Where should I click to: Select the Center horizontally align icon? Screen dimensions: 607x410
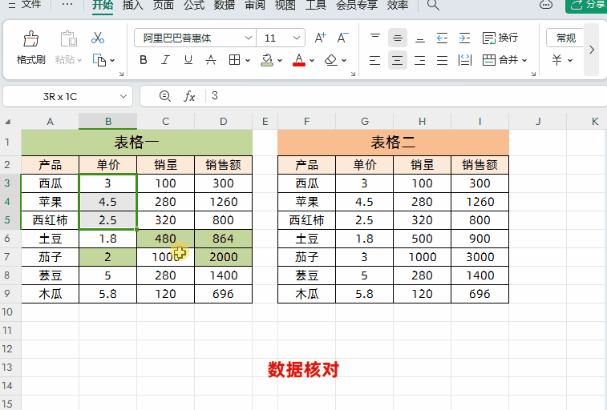pyautogui.click(x=398, y=60)
